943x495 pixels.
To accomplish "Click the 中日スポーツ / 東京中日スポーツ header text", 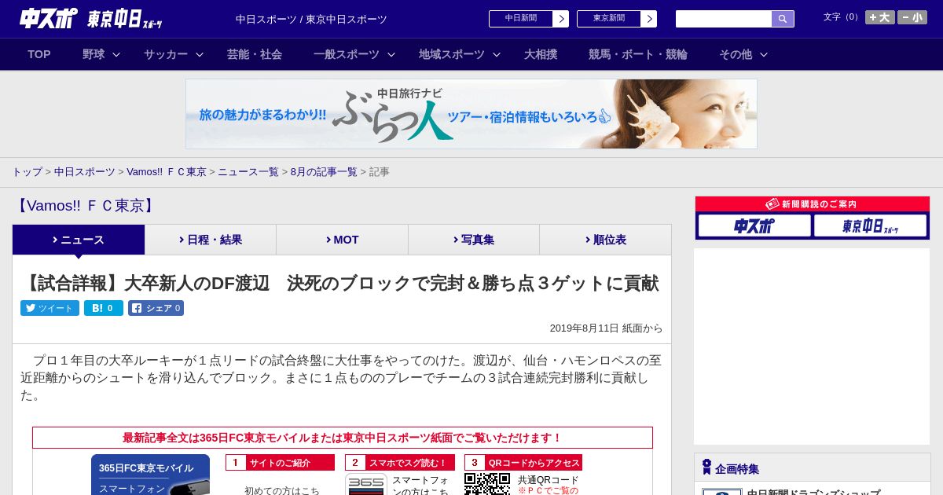I will (x=311, y=19).
